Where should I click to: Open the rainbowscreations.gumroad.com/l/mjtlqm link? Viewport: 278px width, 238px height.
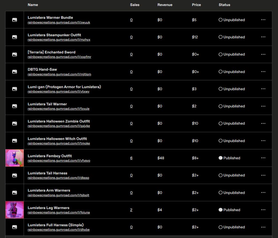(x=59, y=74)
